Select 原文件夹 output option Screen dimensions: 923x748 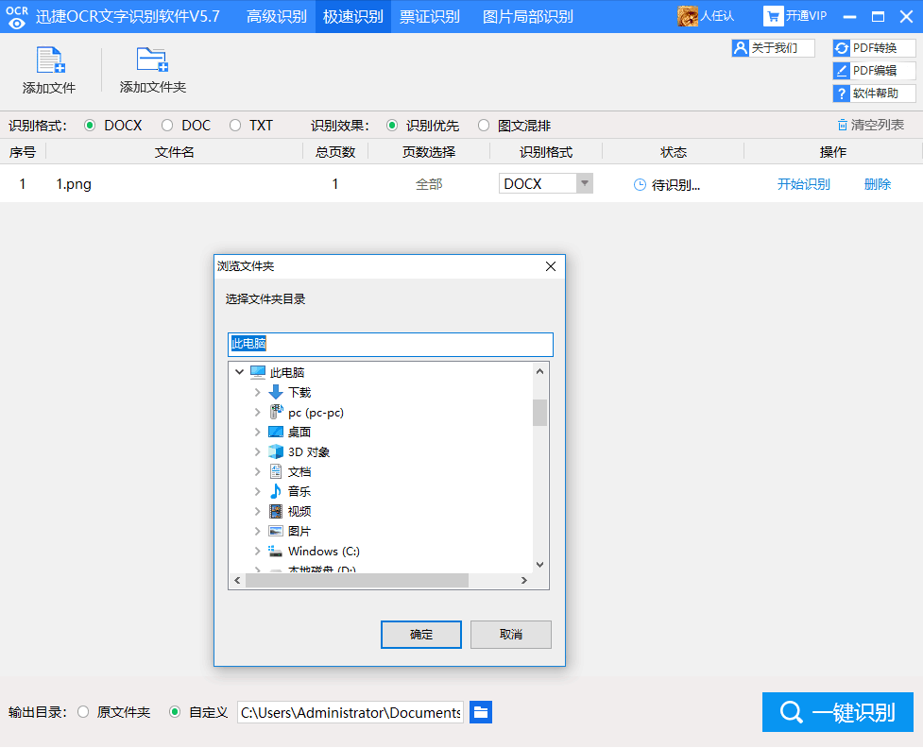click(x=83, y=712)
